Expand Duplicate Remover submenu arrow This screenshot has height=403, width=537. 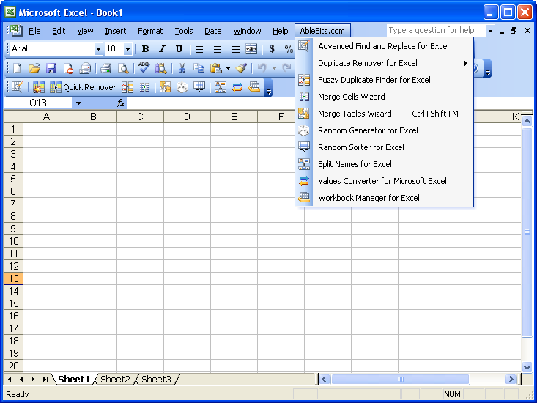tap(466, 63)
